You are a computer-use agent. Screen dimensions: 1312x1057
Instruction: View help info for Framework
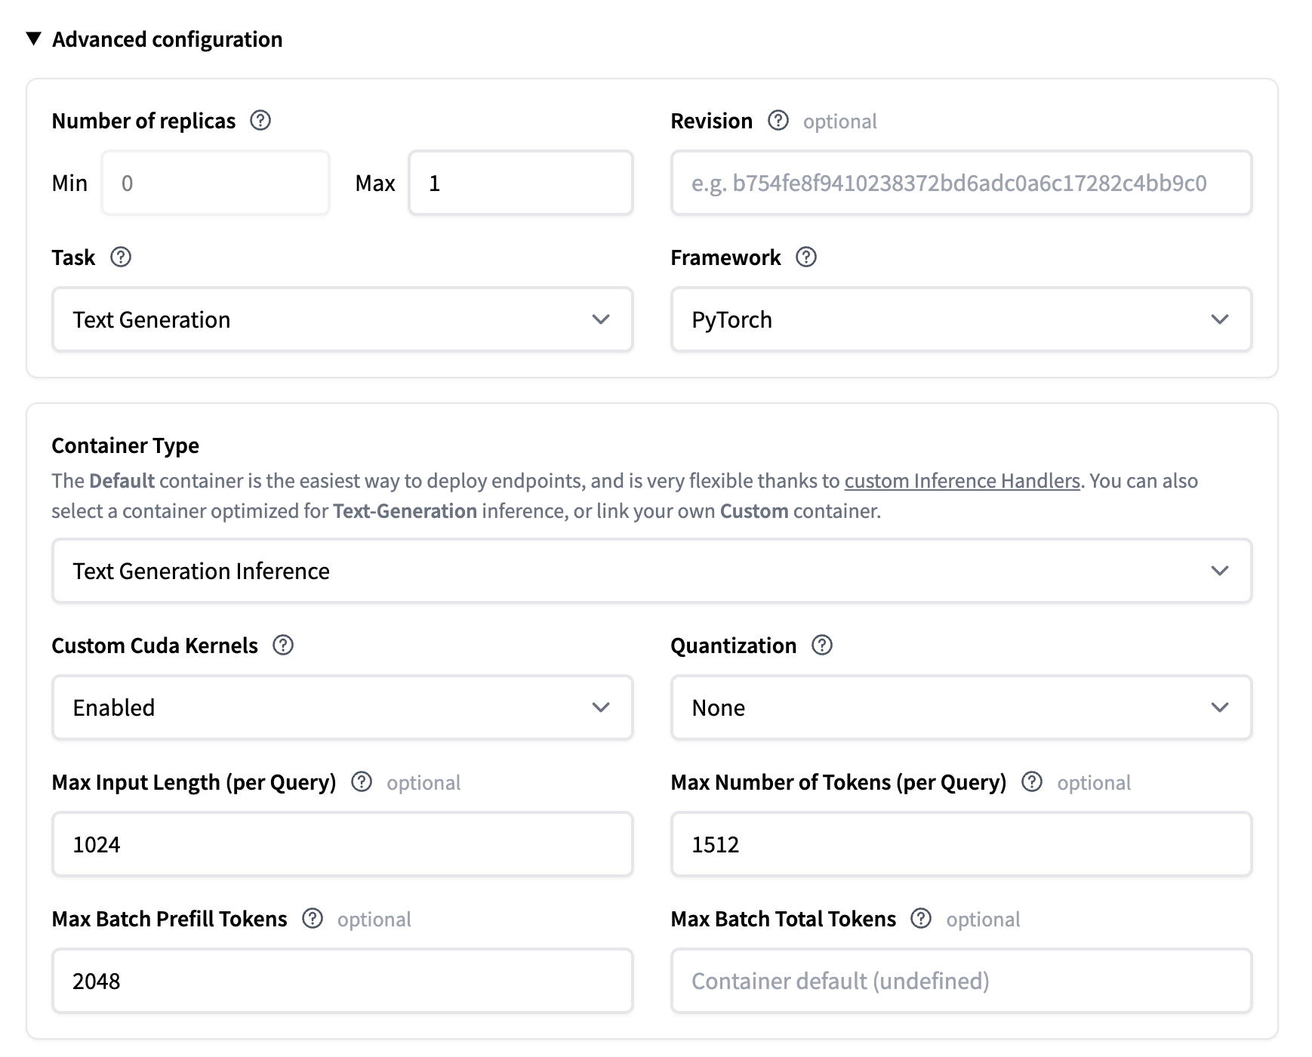pyautogui.click(x=806, y=257)
